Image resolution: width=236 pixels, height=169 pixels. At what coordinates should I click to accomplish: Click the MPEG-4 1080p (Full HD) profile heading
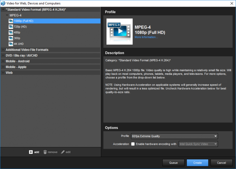[150, 30]
